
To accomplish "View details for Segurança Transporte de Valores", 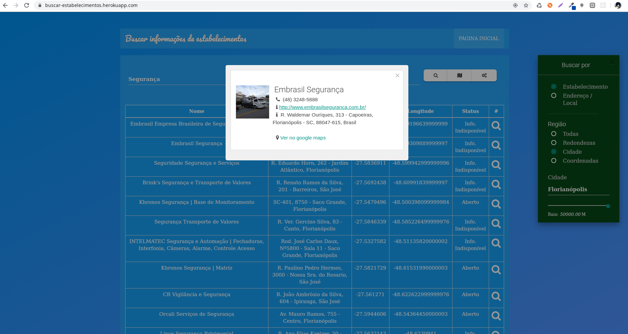I will pos(496,224).
